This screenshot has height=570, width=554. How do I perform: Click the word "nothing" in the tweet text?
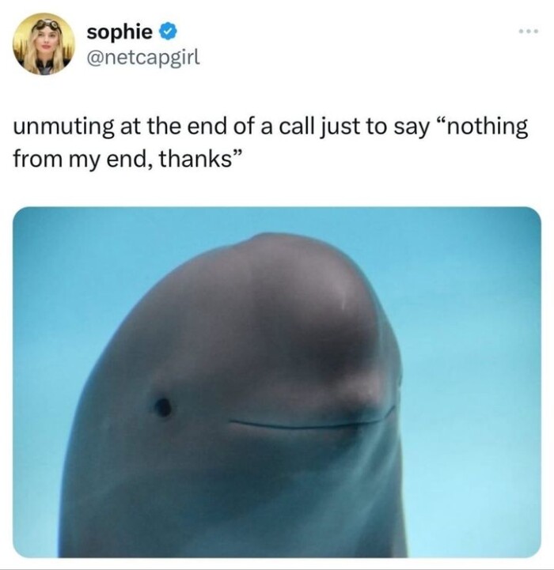click(x=487, y=127)
